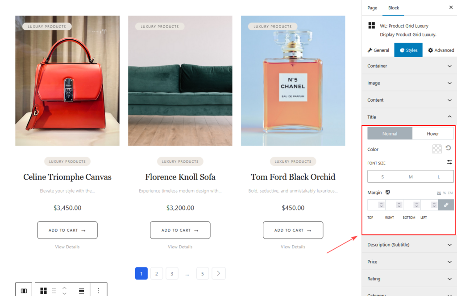
Task: Select medium font size M
Action: [x=411, y=177]
